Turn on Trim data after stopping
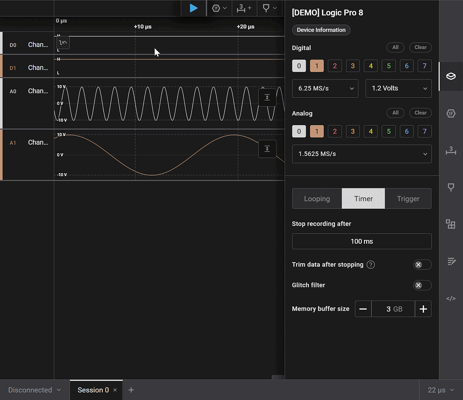The height and width of the screenshot is (400, 463). pyautogui.click(x=422, y=264)
